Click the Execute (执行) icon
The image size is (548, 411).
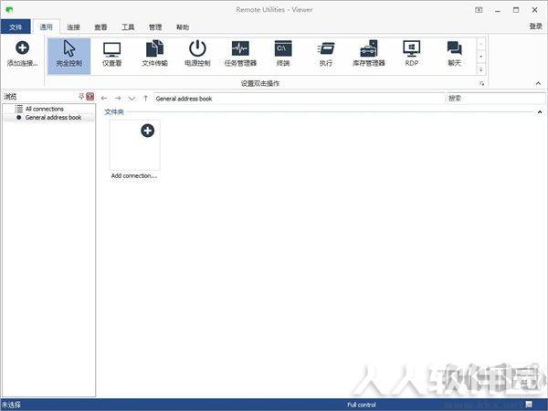point(326,56)
